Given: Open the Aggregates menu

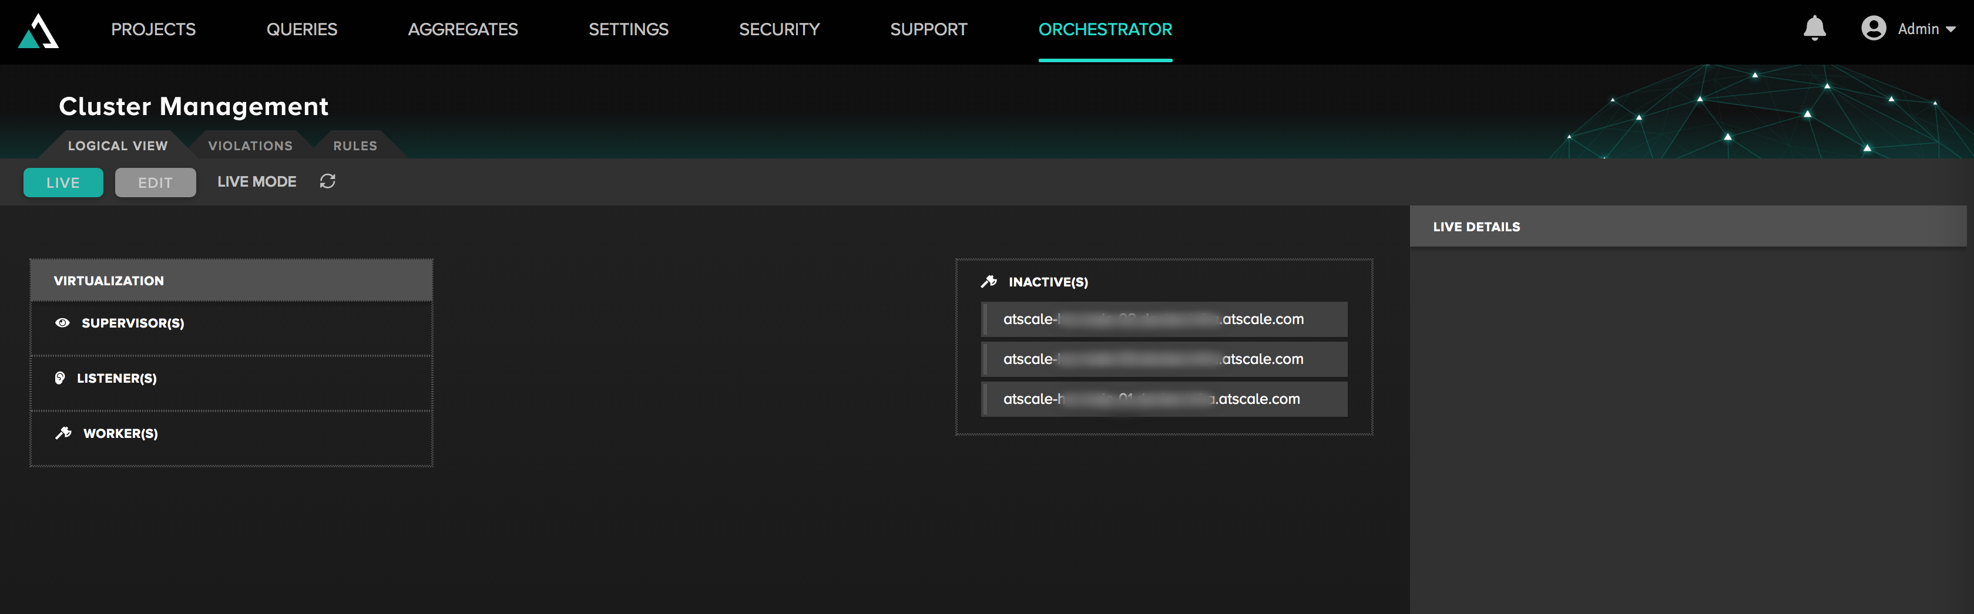Looking at the screenshot, I should tap(463, 29).
